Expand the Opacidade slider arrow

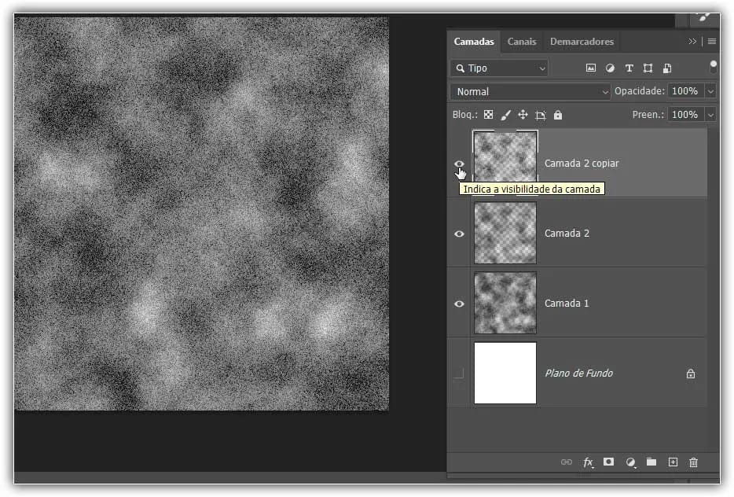pos(710,91)
